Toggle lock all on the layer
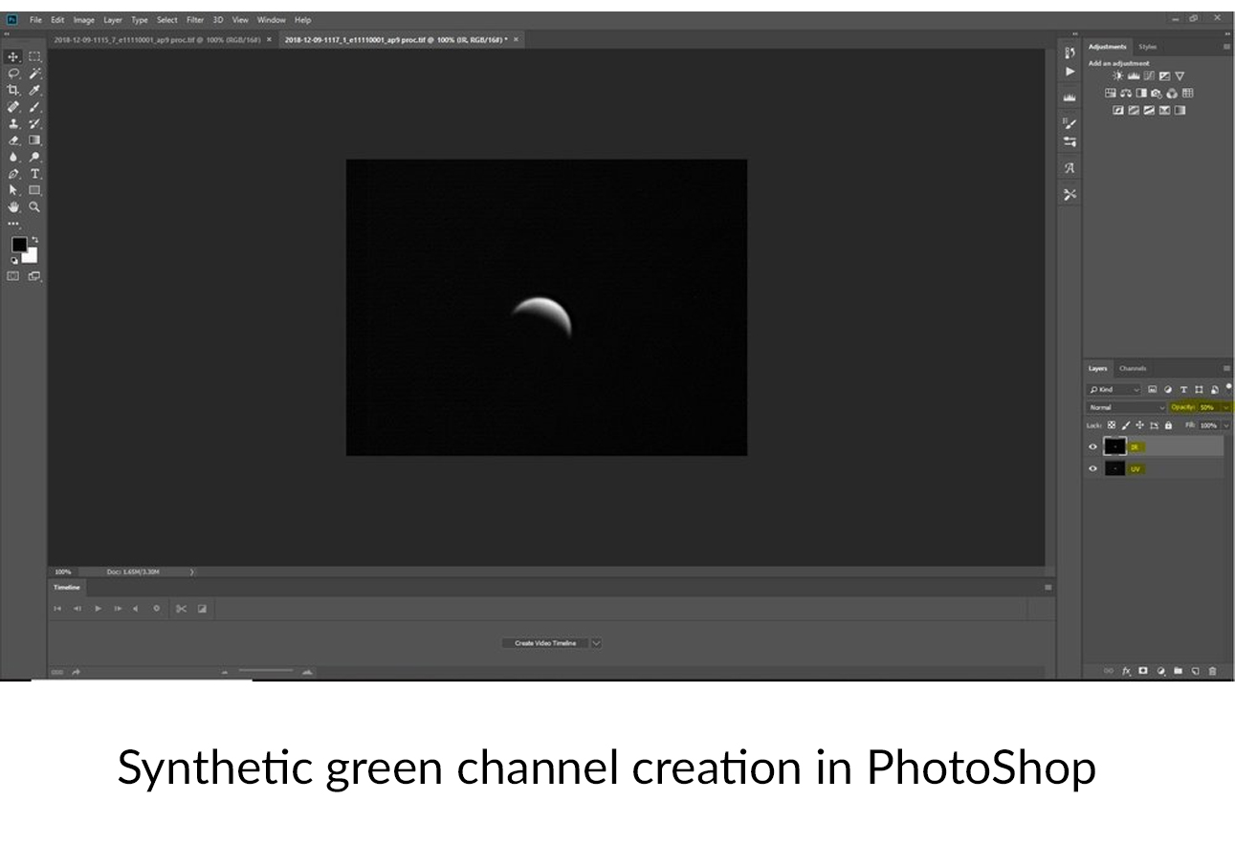Screen dimensions: 1235x844 [x=1168, y=425]
